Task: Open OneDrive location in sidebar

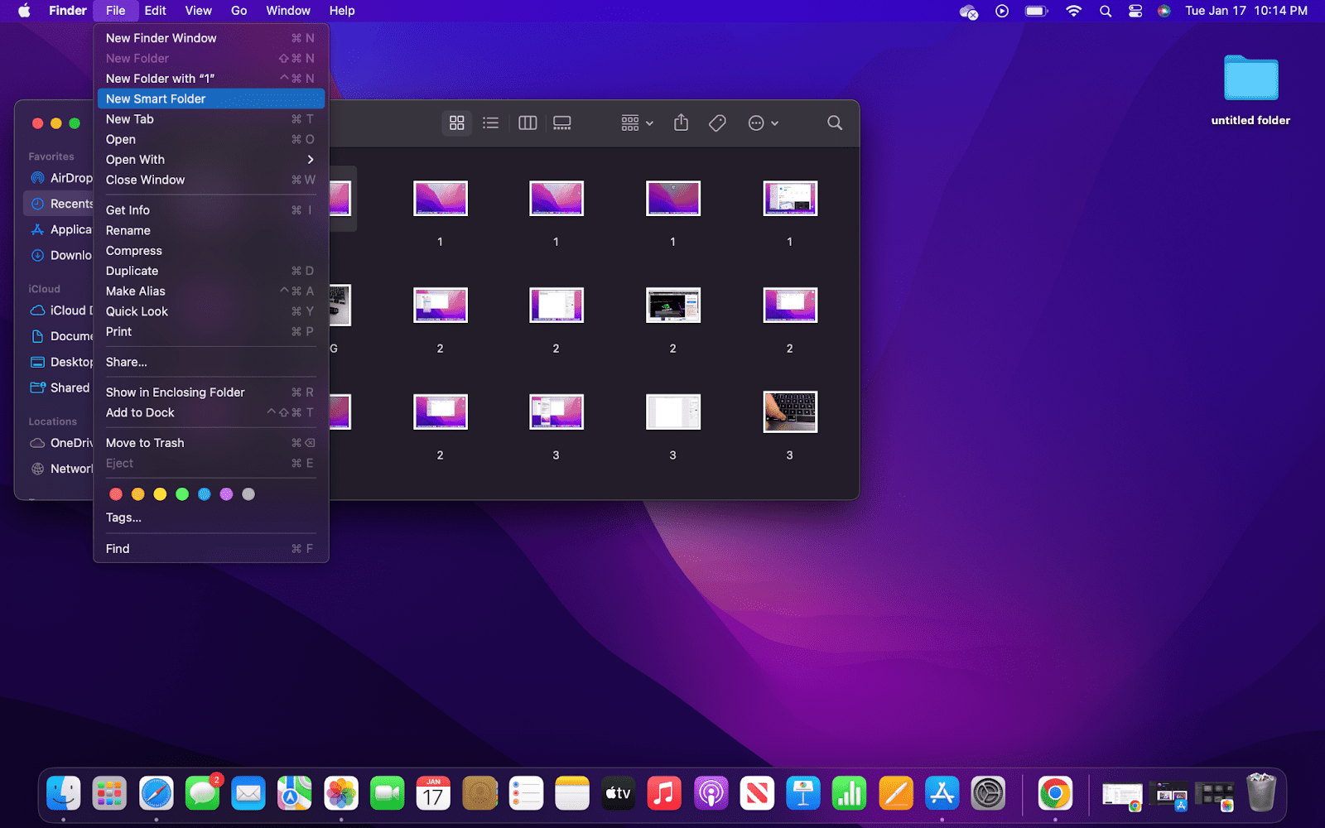Action: [x=60, y=443]
